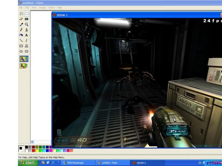Enable transparent selection mode option
Image resolution: width=222 pixels, height=166 pixels.
[24, 66]
